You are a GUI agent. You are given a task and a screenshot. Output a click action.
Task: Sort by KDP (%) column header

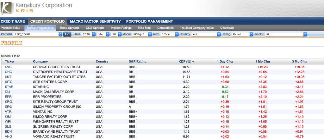(x=186, y=62)
